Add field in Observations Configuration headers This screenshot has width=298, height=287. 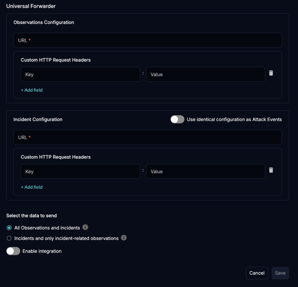coord(32,90)
